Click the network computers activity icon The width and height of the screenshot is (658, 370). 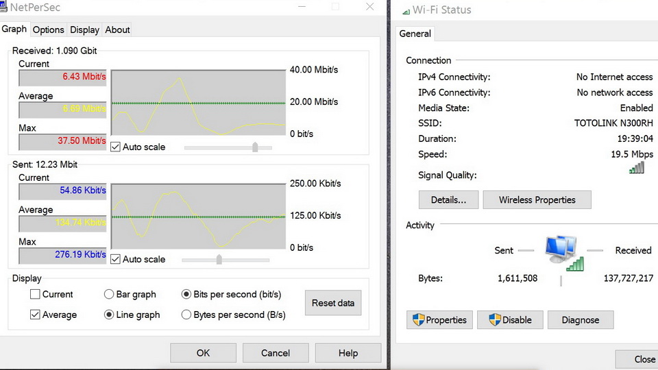pos(562,252)
